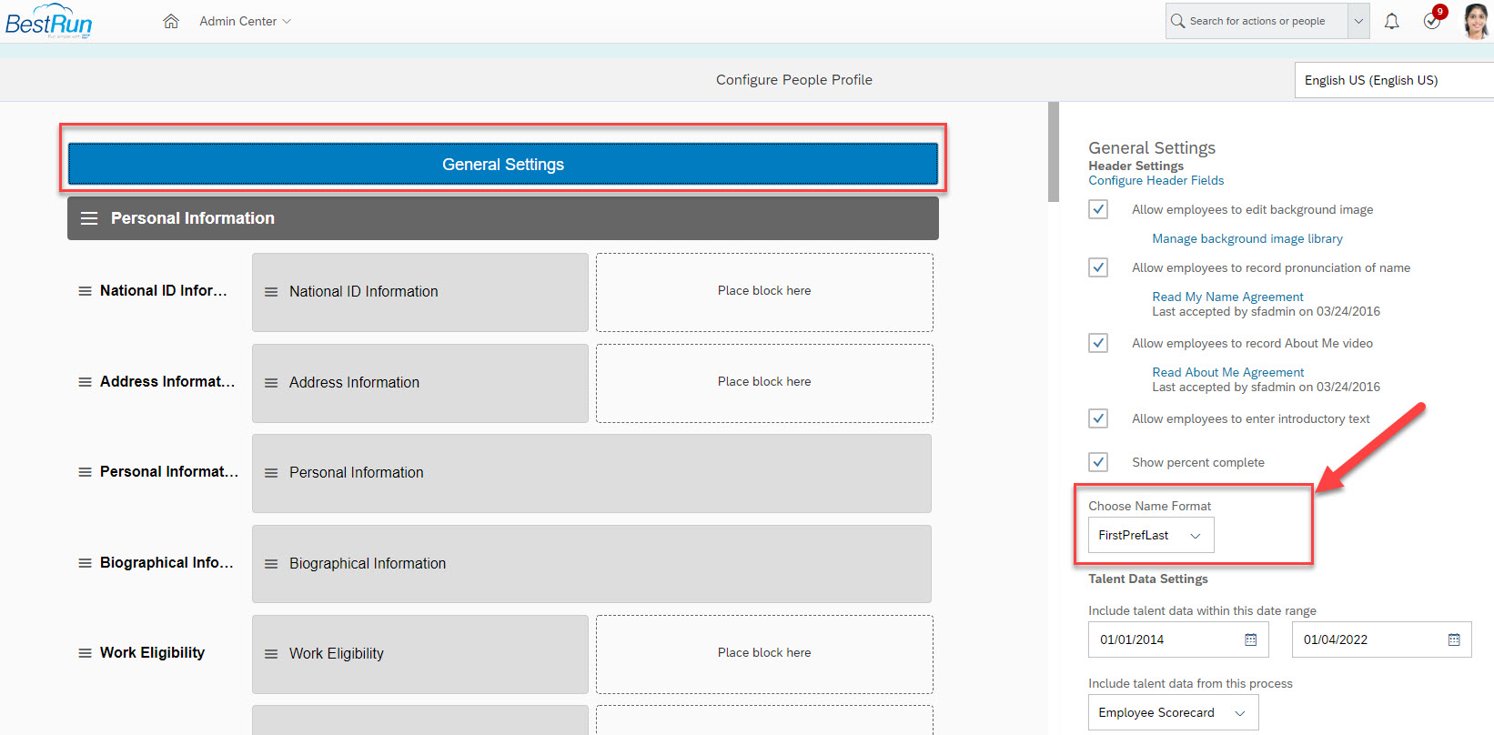Select the Personal Information section header
The height and width of the screenshot is (735, 1494).
click(x=503, y=218)
